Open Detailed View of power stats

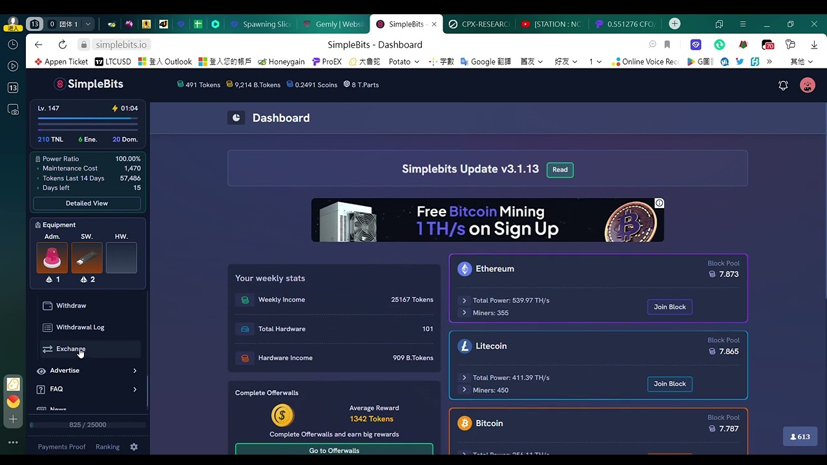[x=87, y=203]
